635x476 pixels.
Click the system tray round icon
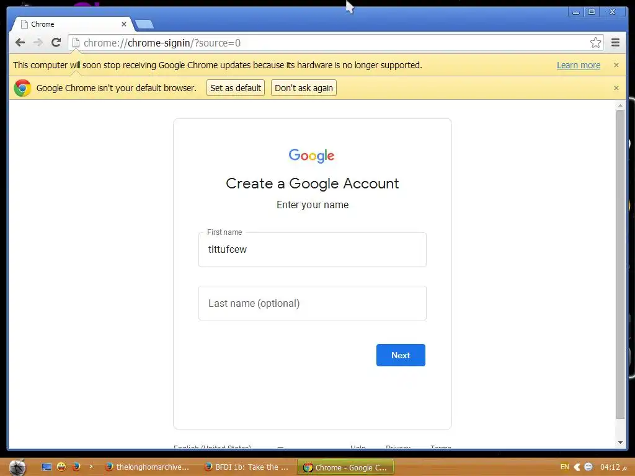588,467
